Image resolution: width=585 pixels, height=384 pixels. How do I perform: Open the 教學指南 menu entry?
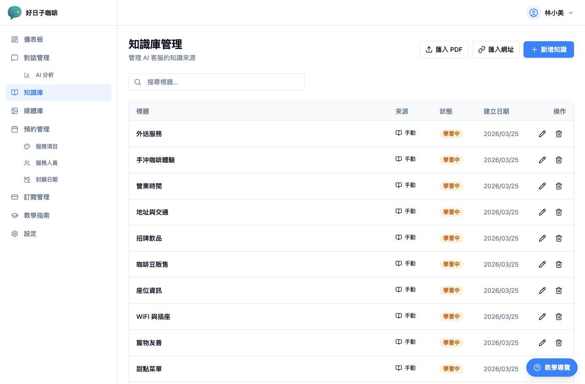(37, 215)
